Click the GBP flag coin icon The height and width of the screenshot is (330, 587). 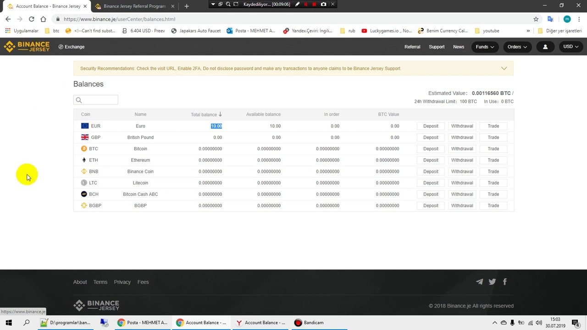(85, 137)
